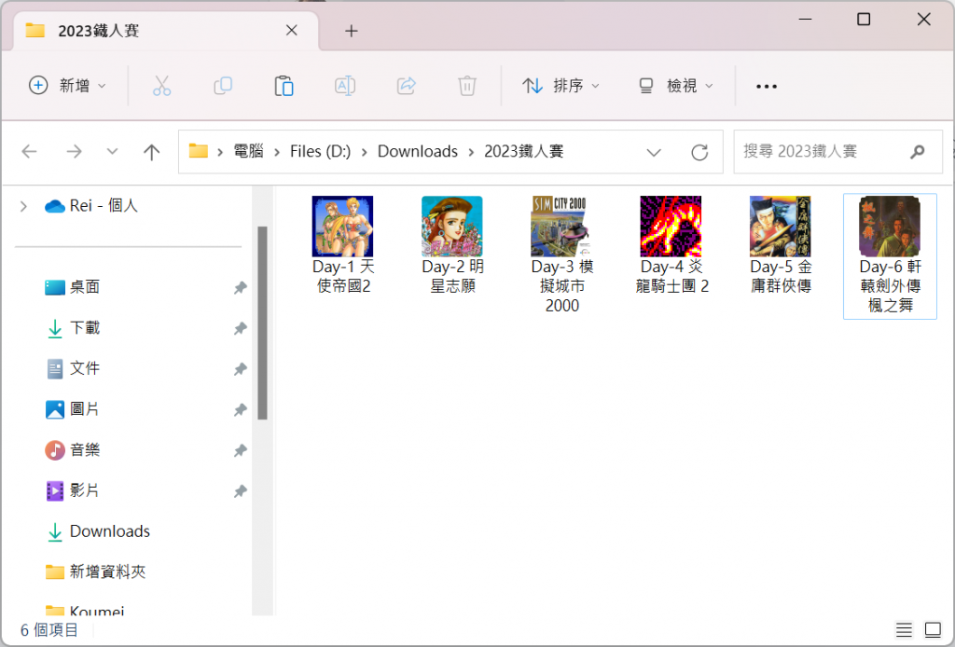
Task: Select file Day-3 模擬城市 2000
Action: [561, 255]
